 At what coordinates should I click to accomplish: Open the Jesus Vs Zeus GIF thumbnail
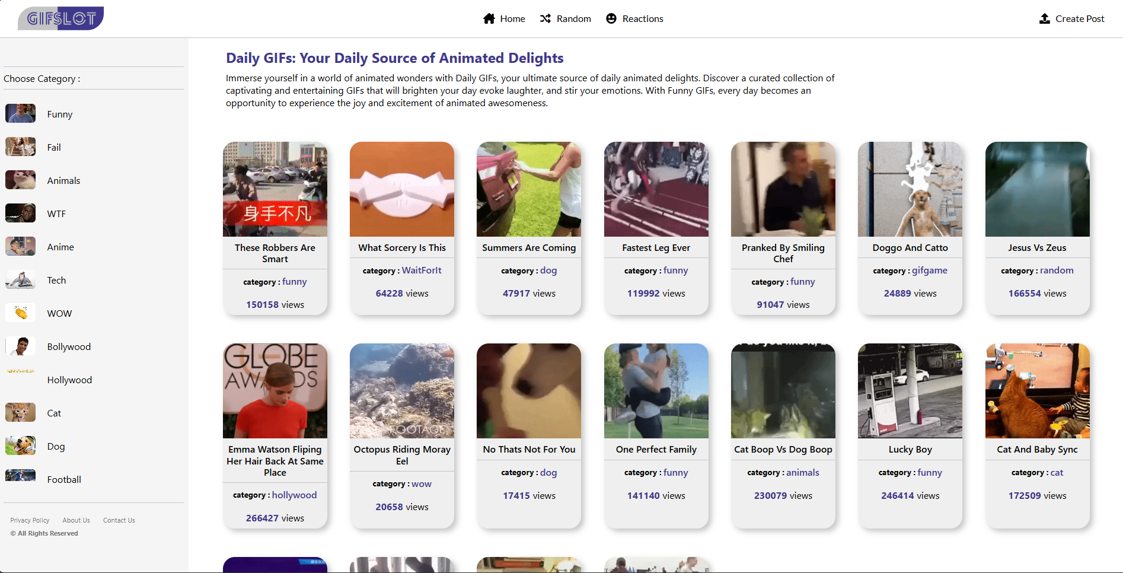tap(1037, 189)
